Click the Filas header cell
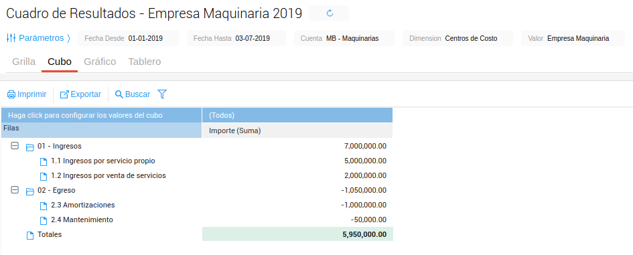Viewport: 633px width, 255px height. coord(101,131)
